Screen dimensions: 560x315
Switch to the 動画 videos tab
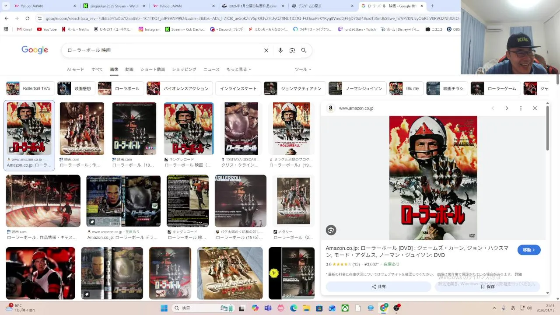point(129,70)
